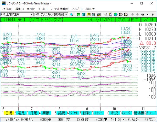Expand the 030:土曜校正用 dropdown
Viewport: 157px width, 122px height.
pyautogui.click(x=32, y=15)
